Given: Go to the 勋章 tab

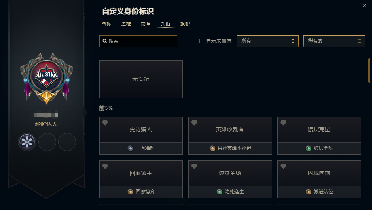Looking at the screenshot, I should [x=146, y=24].
